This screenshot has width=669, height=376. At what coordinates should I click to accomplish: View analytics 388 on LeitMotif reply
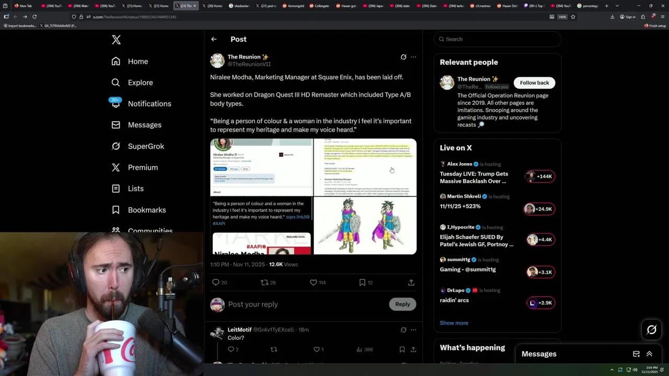click(364, 349)
